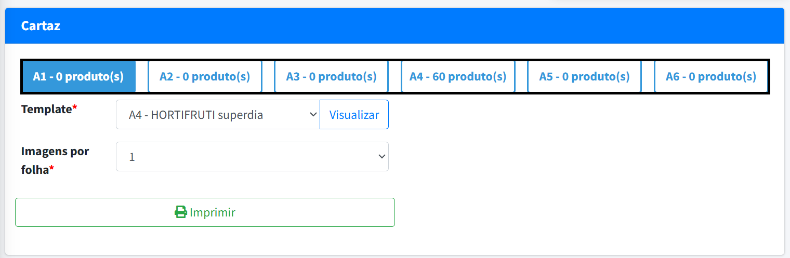Viewport: 790px width, 258px height.
Task: Open the A3 - 0 produto(s) tab
Action: pos(331,77)
